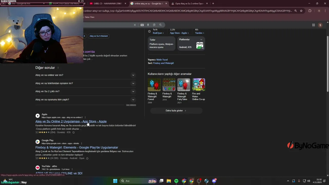Open File Explorer from the taskbar
The image size is (329, 185).
pyautogui.click(x=169, y=181)
